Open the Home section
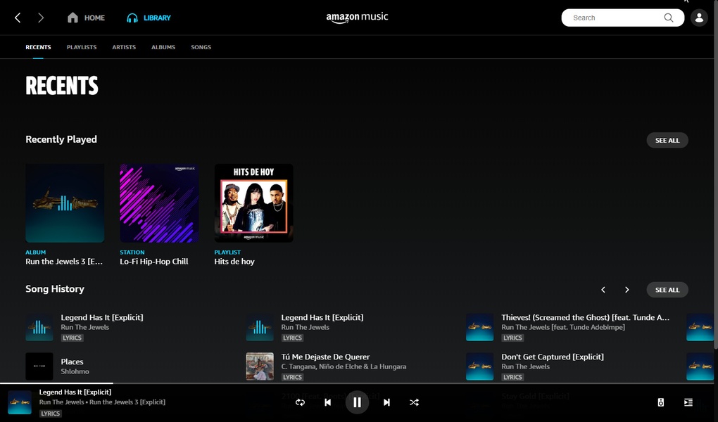This screenshot has height=422, width=718. pyautogui.click(x=86, y=18)
